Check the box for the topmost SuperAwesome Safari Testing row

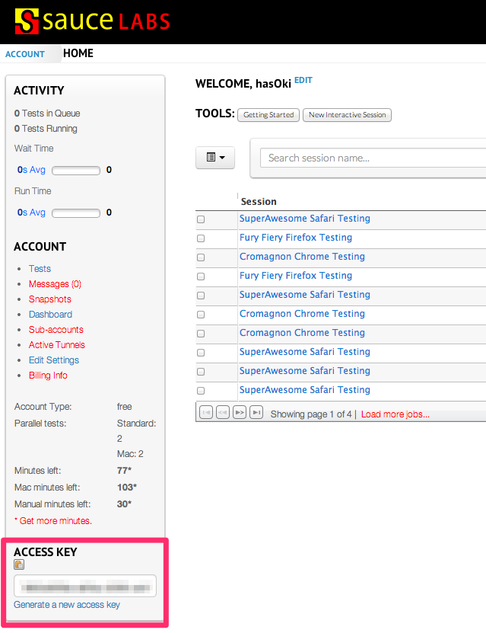tap(201, 219)
